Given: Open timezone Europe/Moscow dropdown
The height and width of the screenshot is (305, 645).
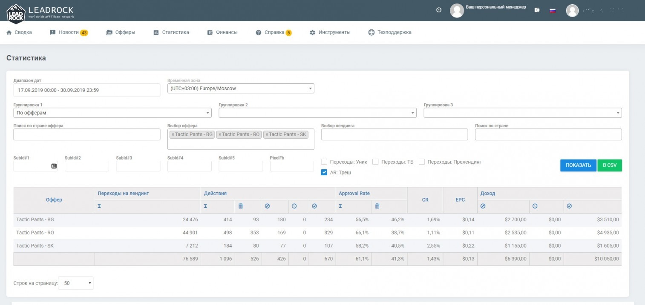Looking at the screenshot, I should tap(241, 88).
